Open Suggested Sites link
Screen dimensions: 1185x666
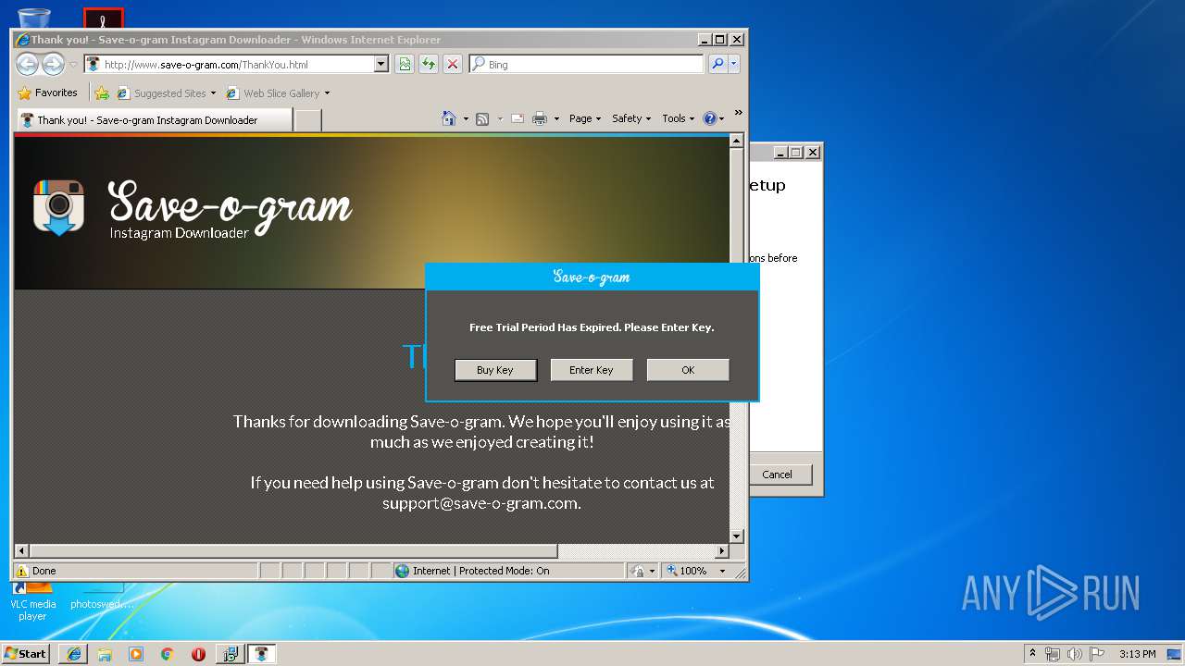point(166,93)
